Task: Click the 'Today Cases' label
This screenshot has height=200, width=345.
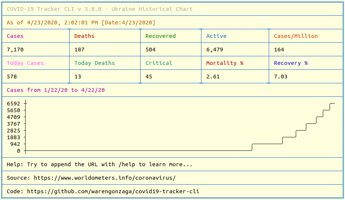Action: point(25,63)
